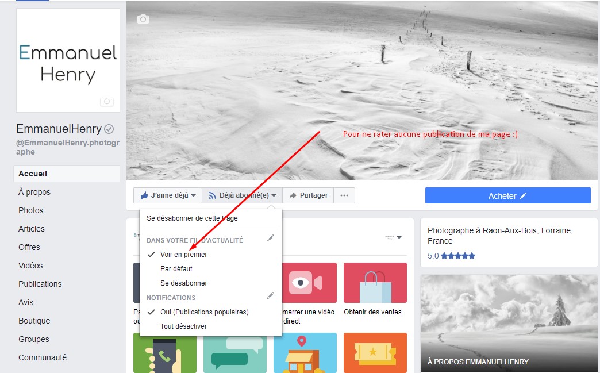This screenshot has height=373, width=600.
Task: Click the teal chat bubbles tile icon
Action: click(x=235, y=353)
